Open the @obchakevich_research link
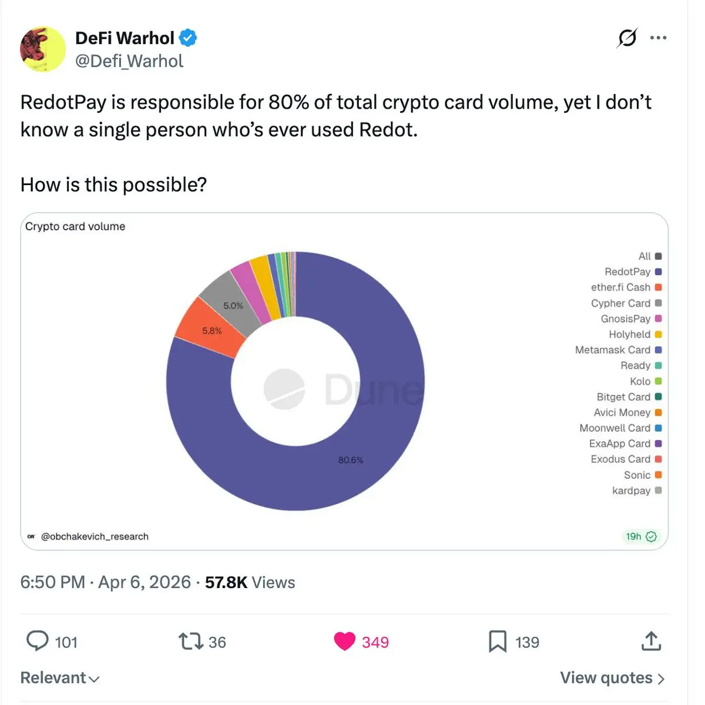This screenshot has width=705, height=705. tap(95, 536)
